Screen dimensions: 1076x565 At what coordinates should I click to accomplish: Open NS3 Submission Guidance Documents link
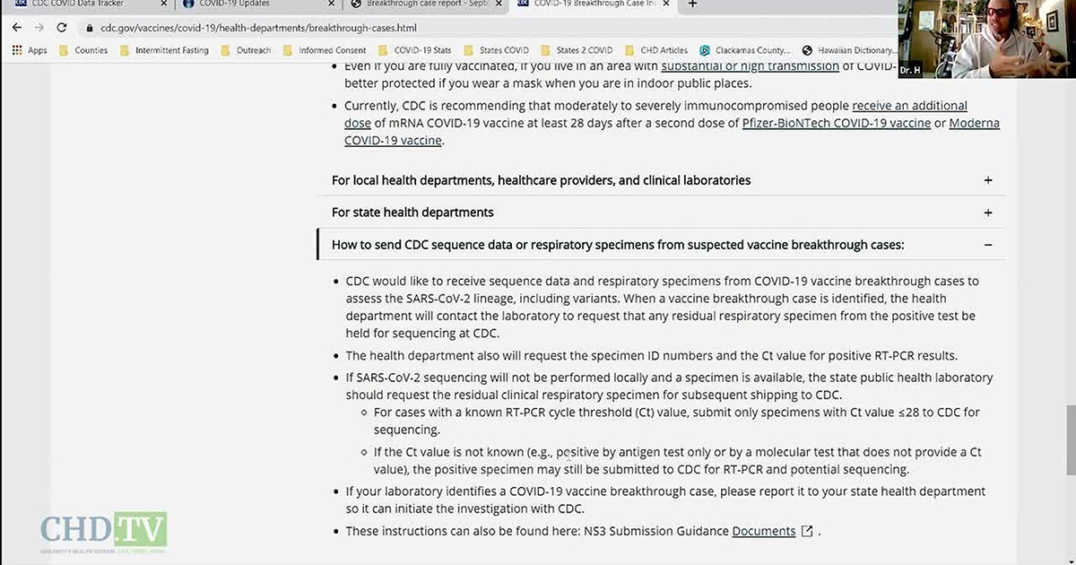764,531
